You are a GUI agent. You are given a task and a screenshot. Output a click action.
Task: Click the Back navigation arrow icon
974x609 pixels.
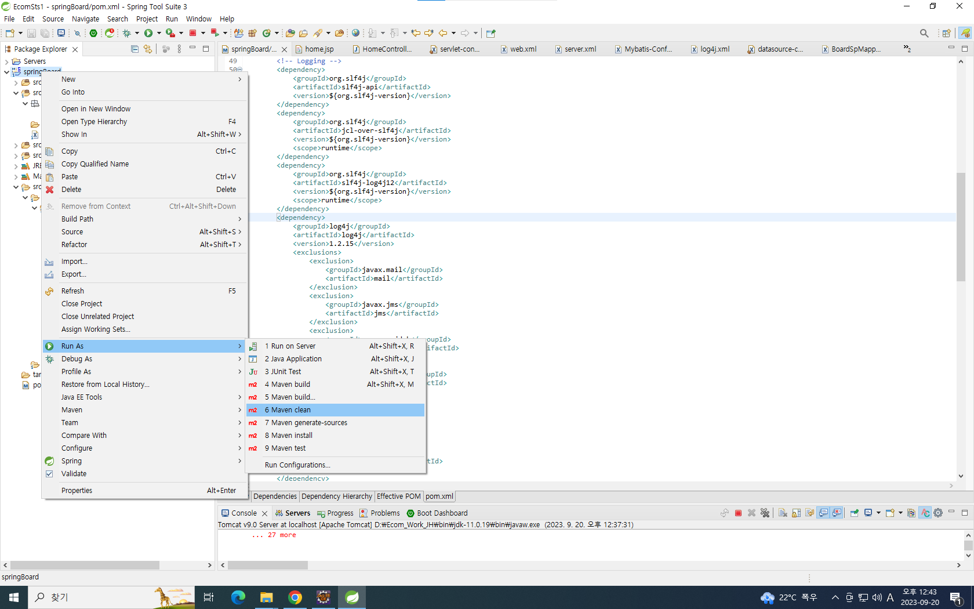click(443, 33)
